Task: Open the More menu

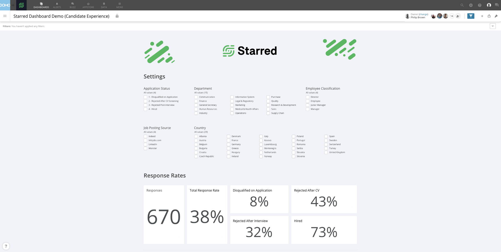Action: point(120,5)
